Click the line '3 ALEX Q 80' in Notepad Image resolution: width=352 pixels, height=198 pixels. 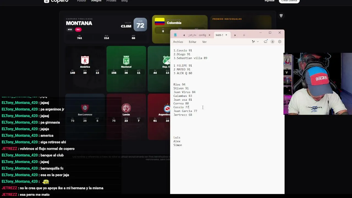(183, 73)
